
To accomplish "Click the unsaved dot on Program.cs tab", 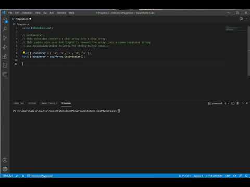I will (30, 19).
